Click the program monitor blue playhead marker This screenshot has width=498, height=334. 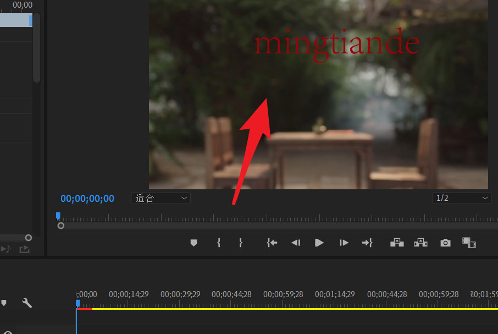coord(58,216)
